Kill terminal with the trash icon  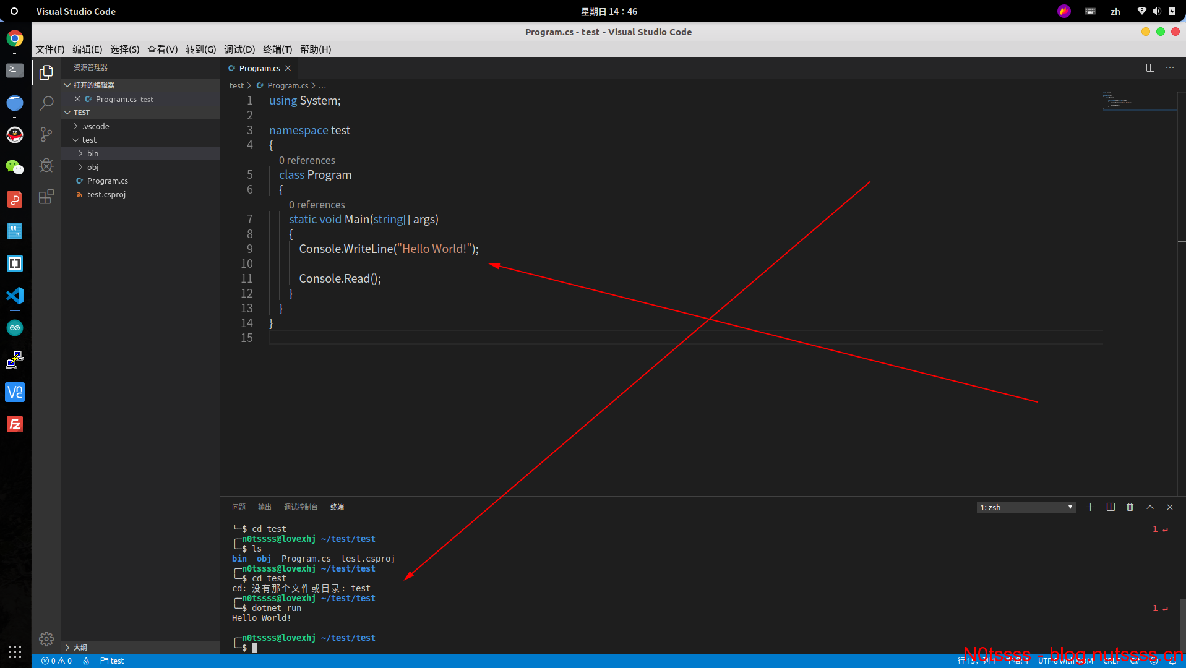(x=1130, y=507)
